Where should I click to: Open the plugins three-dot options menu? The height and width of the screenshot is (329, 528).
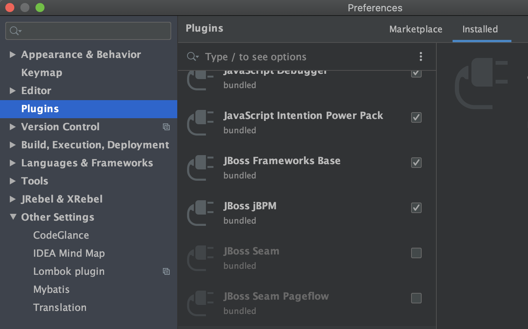421,56
